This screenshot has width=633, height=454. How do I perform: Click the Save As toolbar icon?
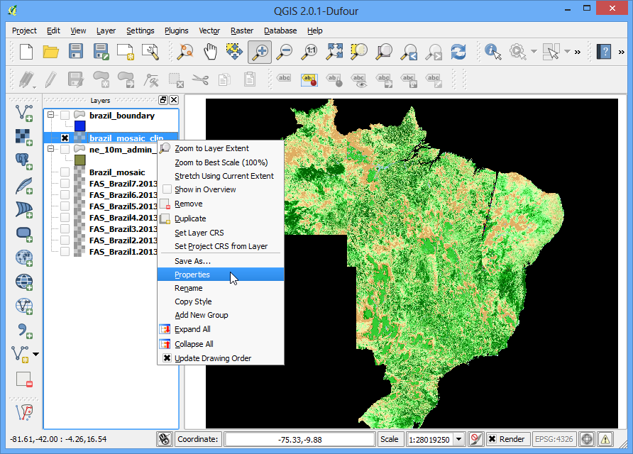(101, 52)
